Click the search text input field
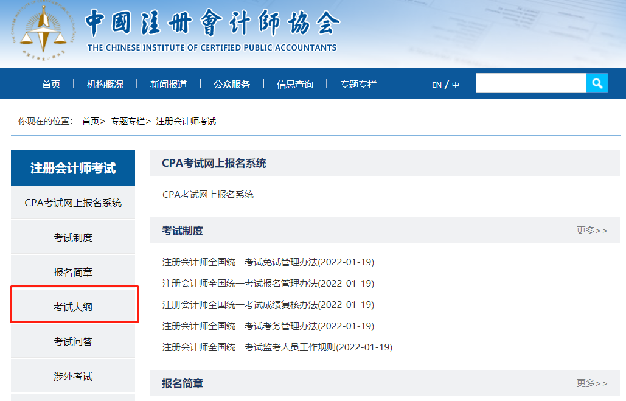The width and height of the screenshot is (626, 401). click(530, 83)
